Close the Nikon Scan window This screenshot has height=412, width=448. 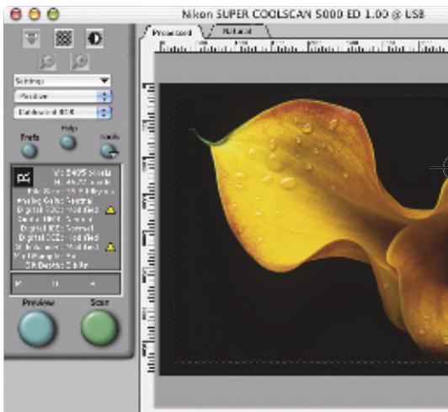(x=16, y=14)
